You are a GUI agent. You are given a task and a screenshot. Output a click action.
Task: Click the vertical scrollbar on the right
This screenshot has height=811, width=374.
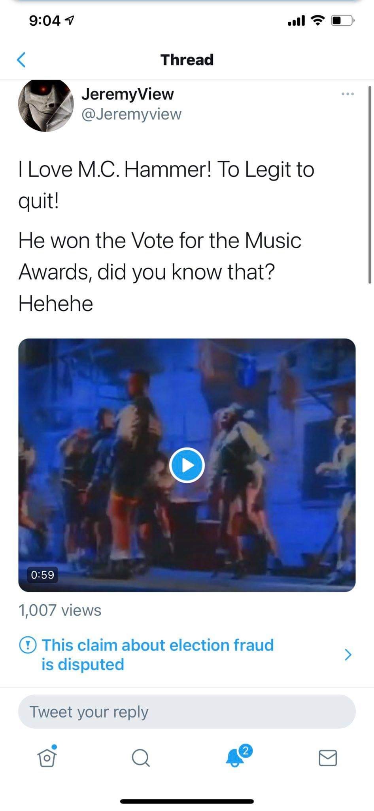370,185
